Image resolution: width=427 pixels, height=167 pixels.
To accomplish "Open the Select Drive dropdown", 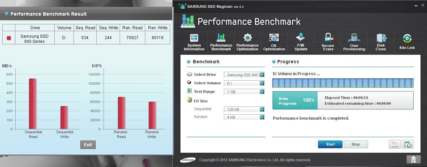I will pyautogui.click(x=244, y=75).
